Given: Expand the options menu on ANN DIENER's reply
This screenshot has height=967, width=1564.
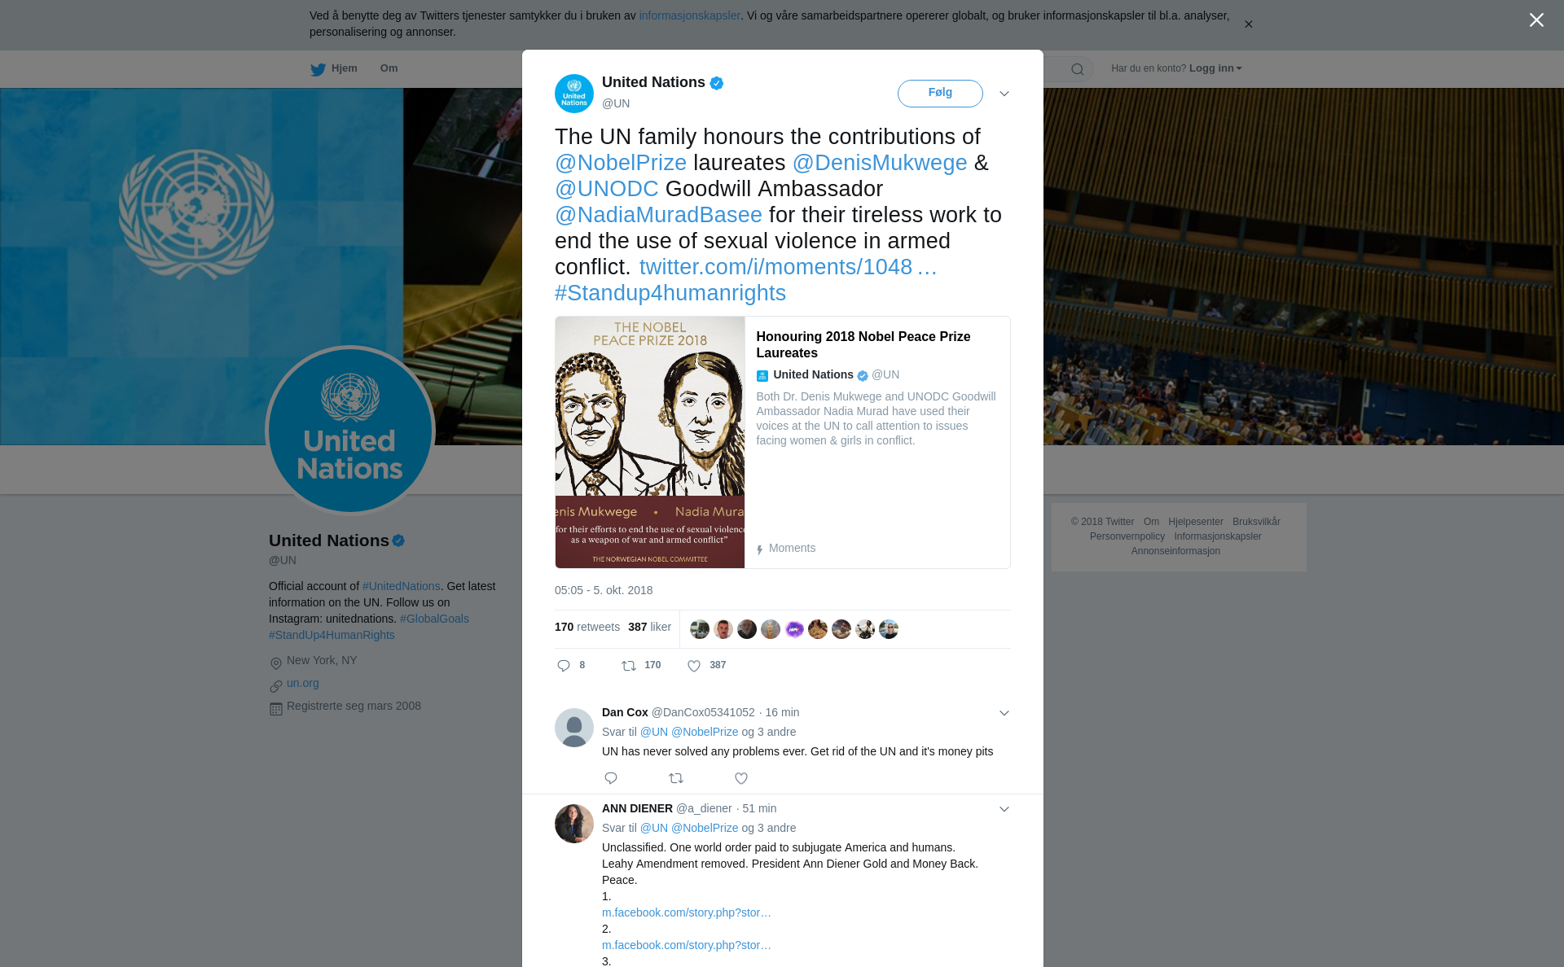Looking at the screenshot, I should [x=1004, y=809].
